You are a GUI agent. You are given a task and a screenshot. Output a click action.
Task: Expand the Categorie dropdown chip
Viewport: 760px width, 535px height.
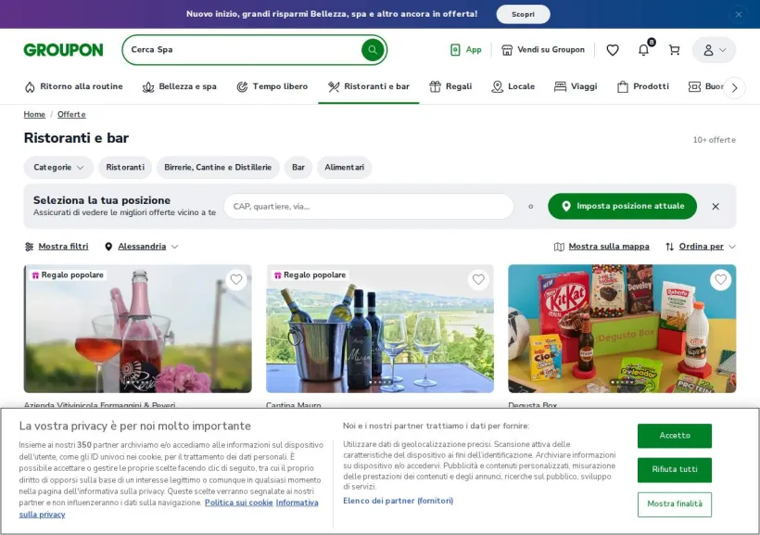[x=58, y=167]
